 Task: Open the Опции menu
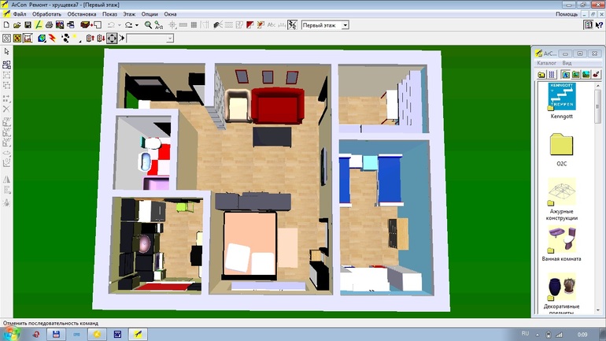[150, 14]
